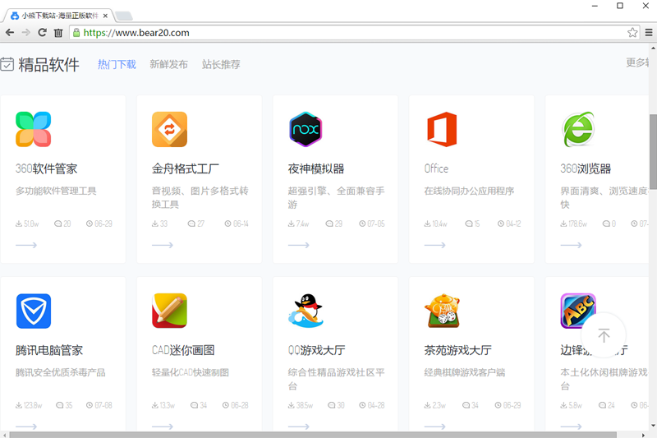This screenshot has height=438, width=657.
Task: Click the address bar URL field
Action: 352,33
